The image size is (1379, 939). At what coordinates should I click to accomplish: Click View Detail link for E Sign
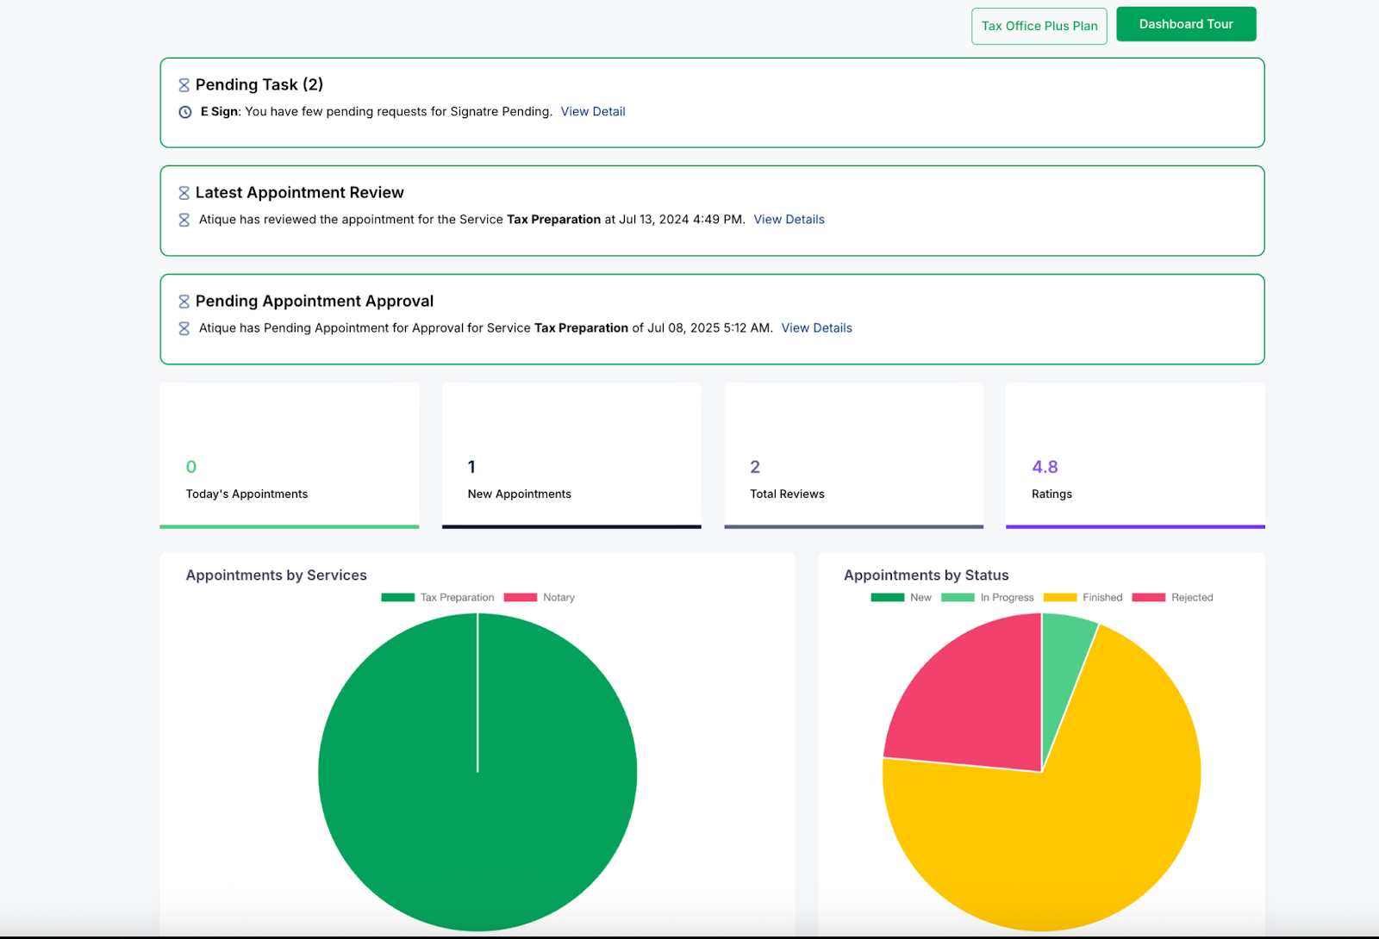click(x=593, y=111)
